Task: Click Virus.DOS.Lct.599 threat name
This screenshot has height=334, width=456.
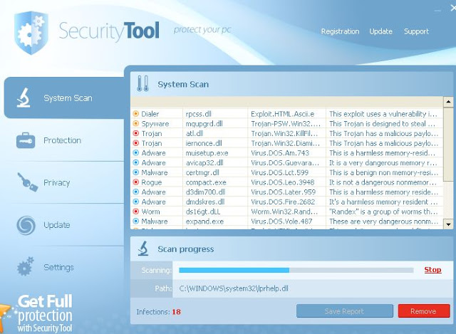Action: [279, 172]
